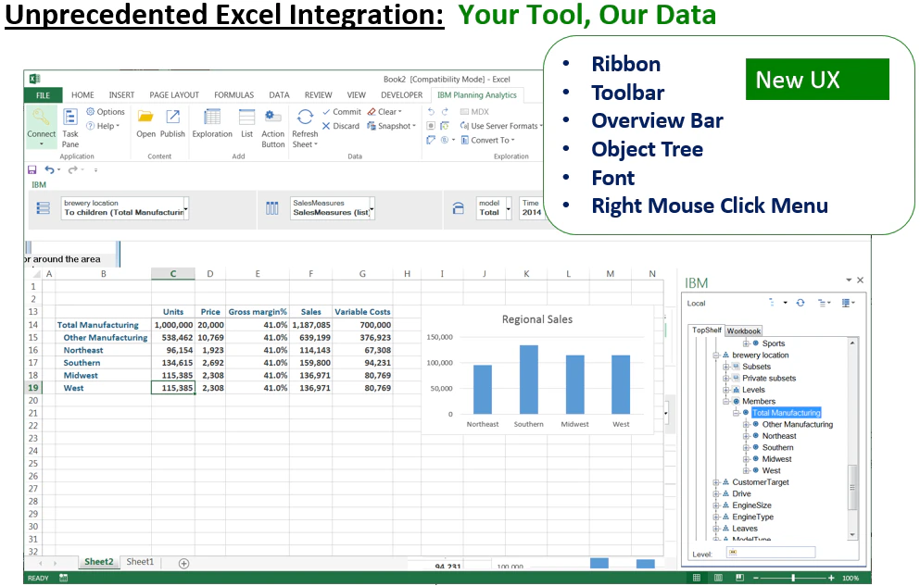
Task: Open the SalesMeasures dropdown
Action: tap(372, 208)
